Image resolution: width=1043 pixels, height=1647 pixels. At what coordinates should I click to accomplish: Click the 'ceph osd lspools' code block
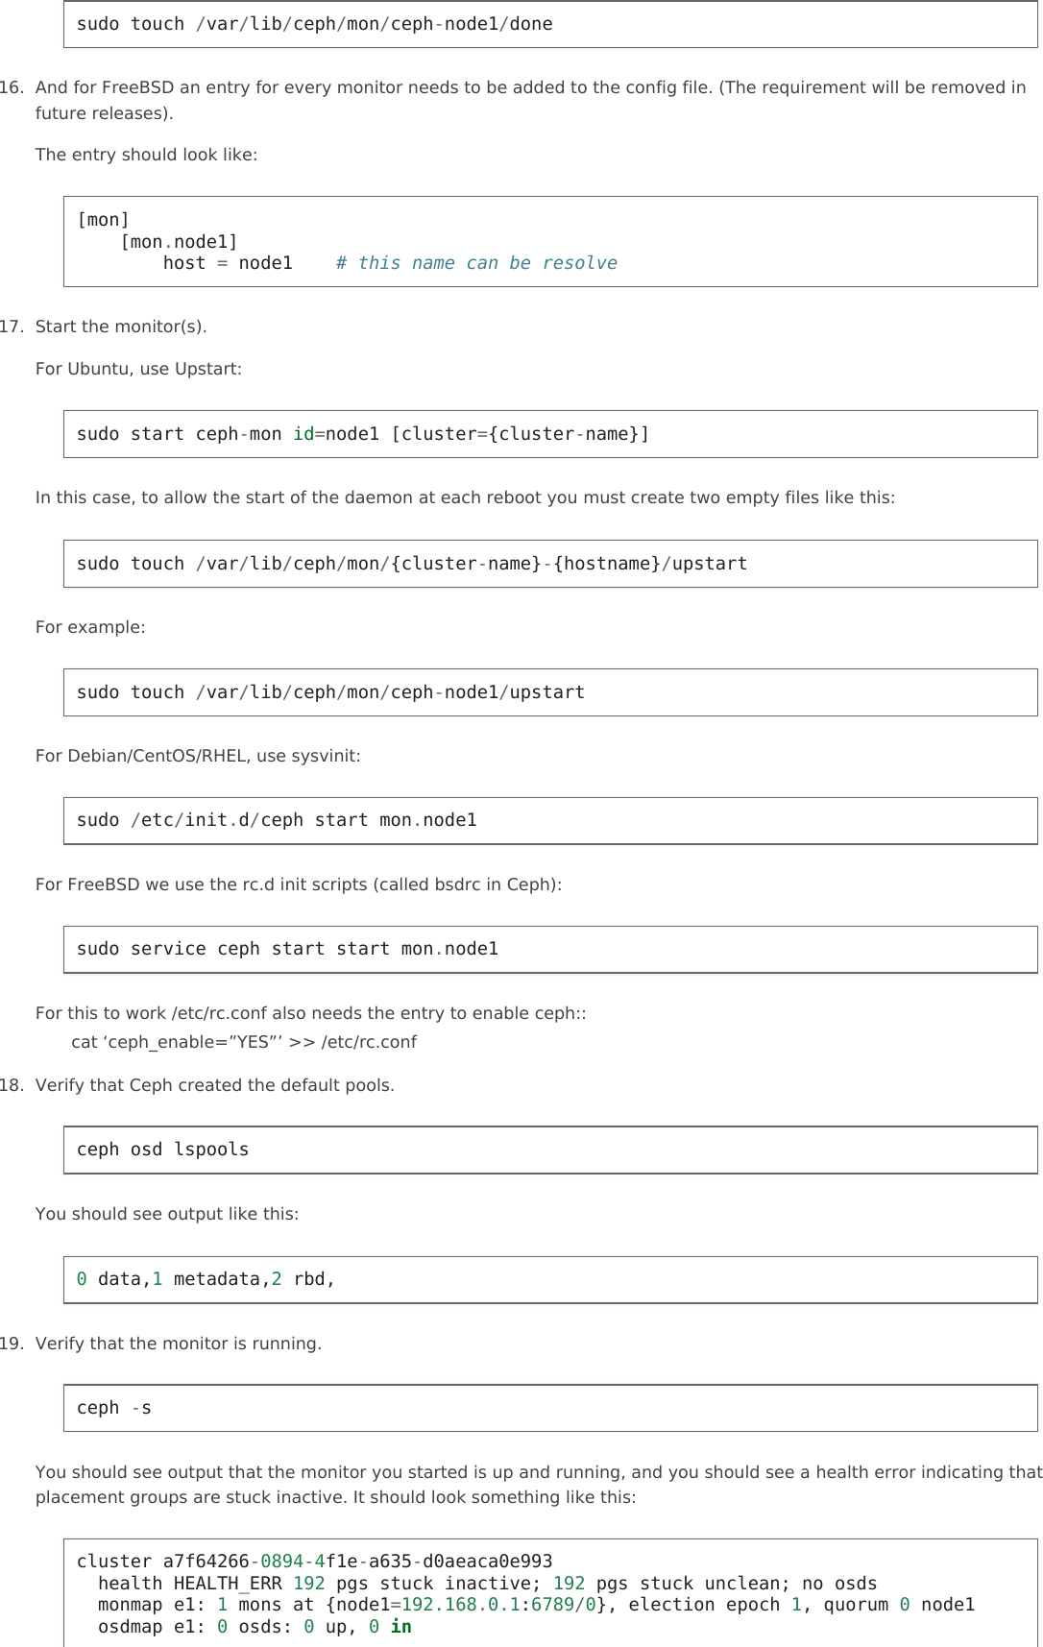point(163,1150)
